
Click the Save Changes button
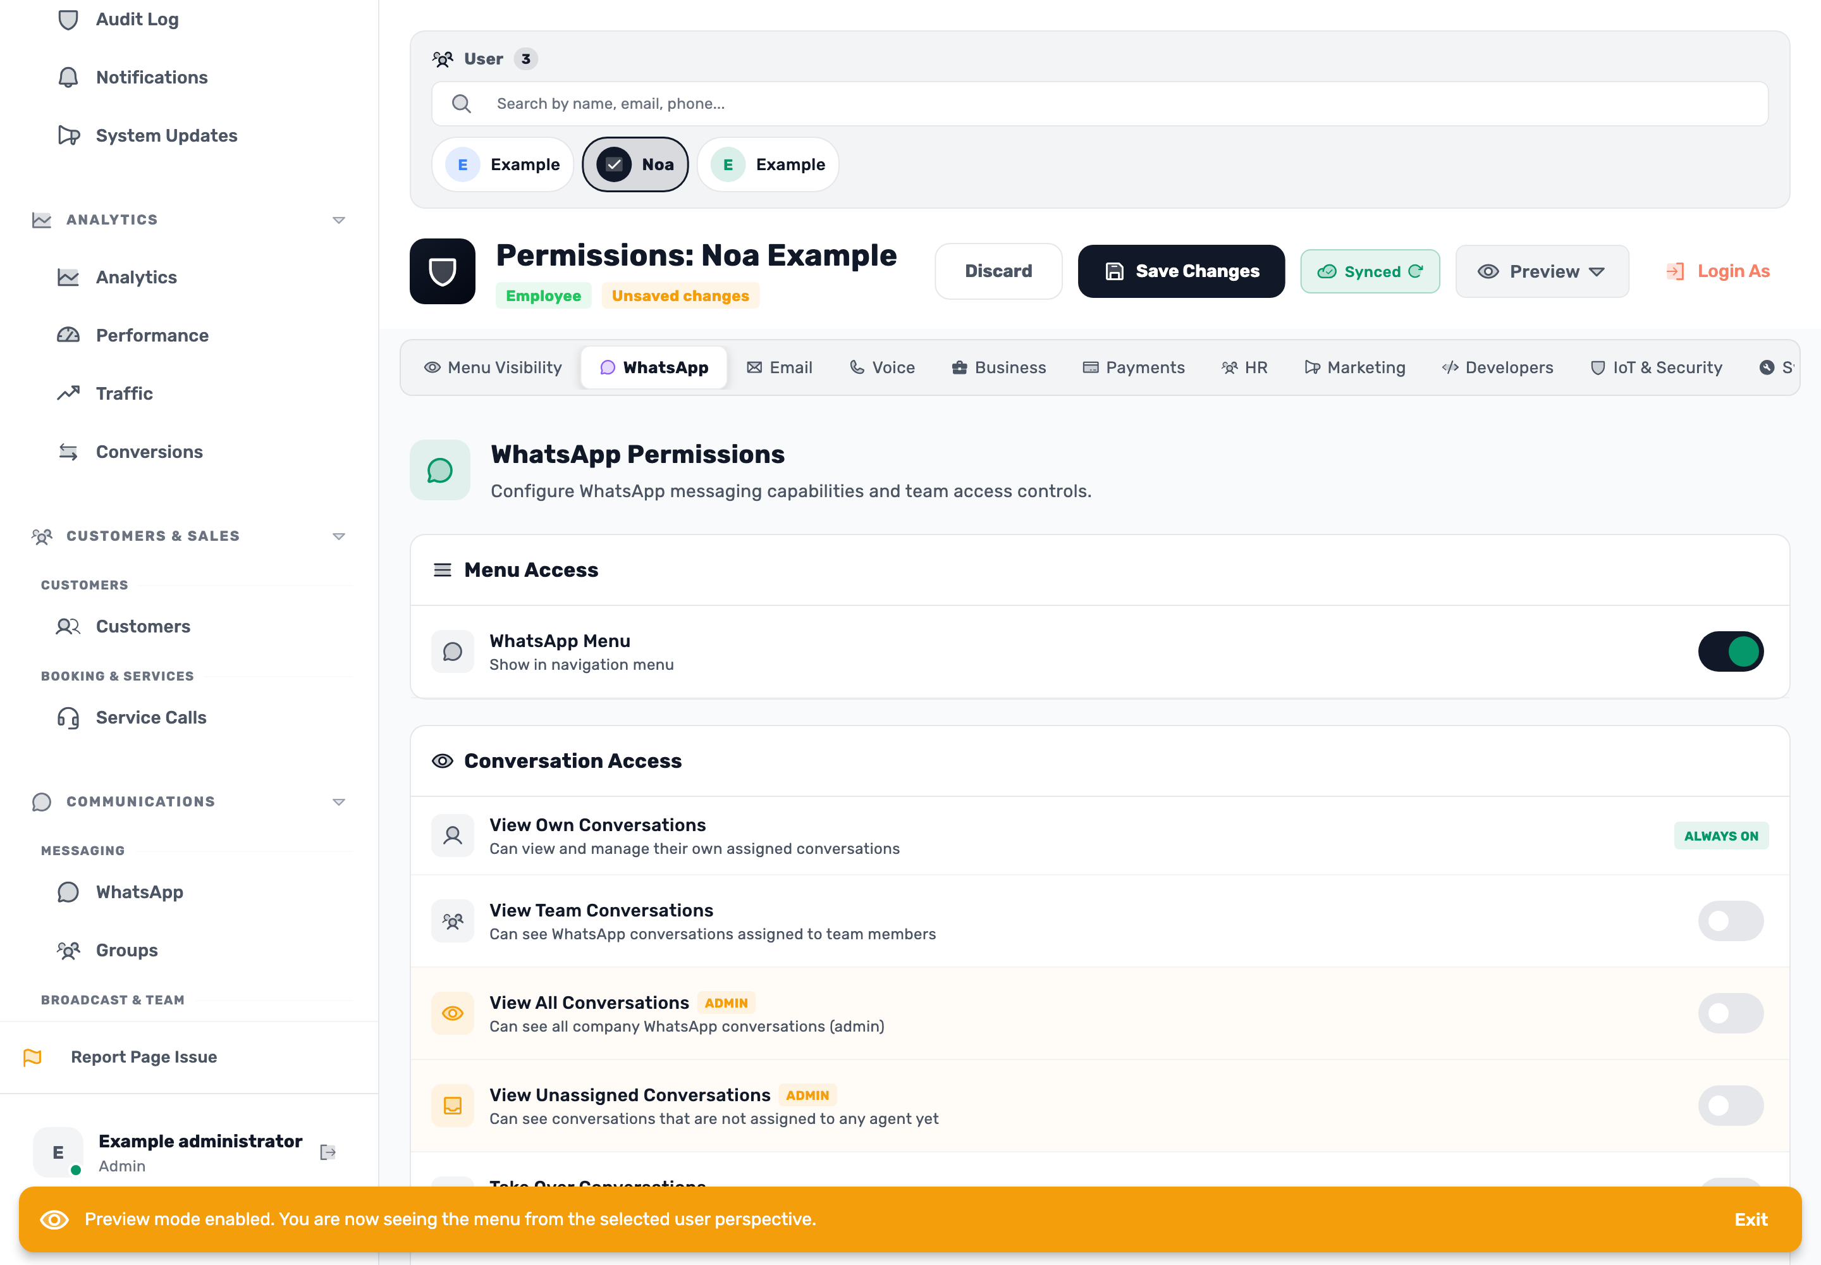(1180, 271)
